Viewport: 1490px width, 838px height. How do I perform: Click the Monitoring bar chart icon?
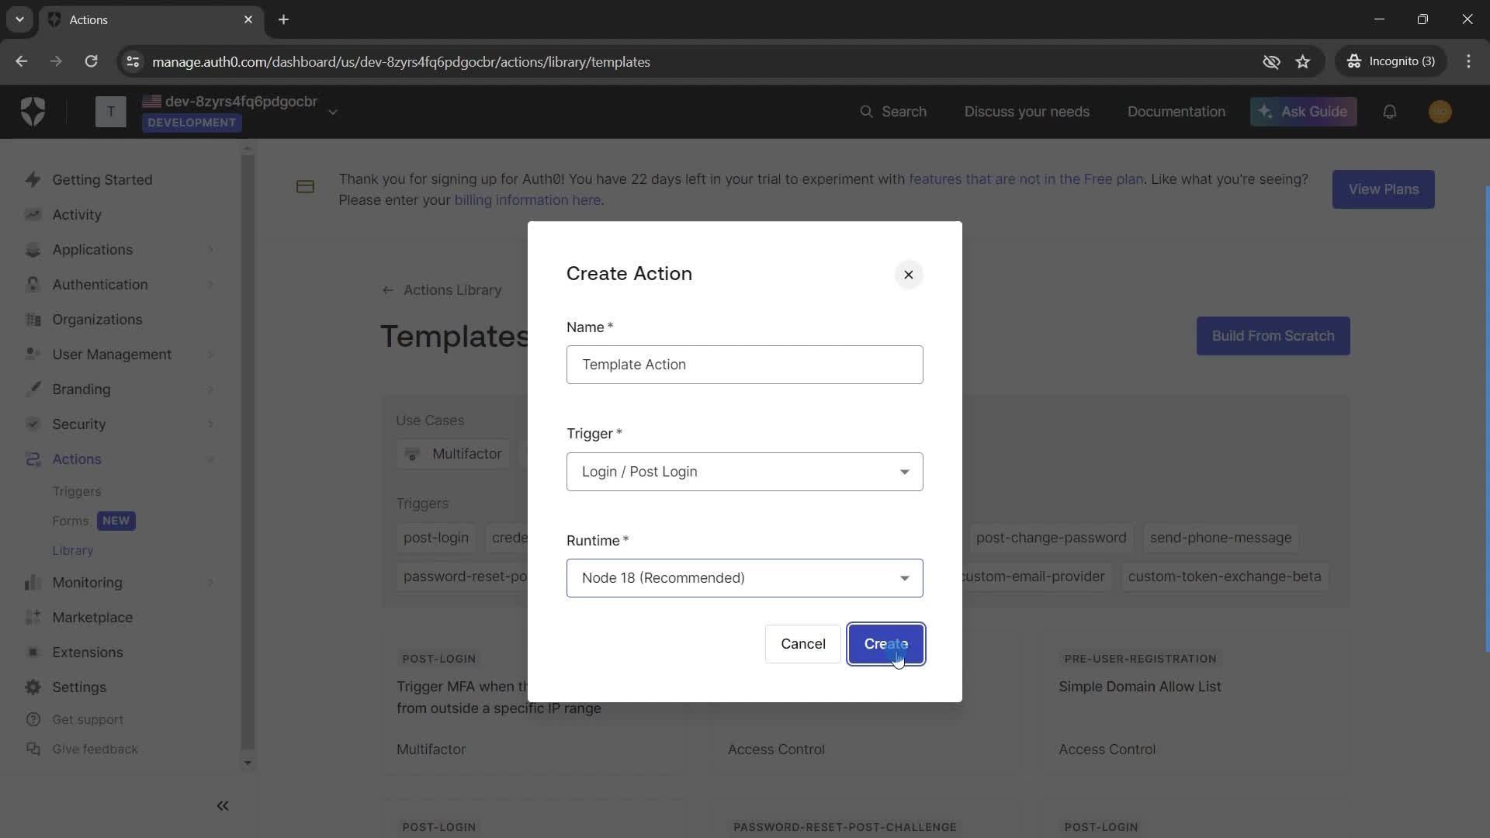[33, 583]
